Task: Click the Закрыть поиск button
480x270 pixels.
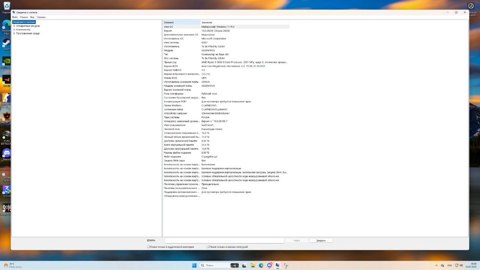Action: pyautogui.click(x=321, y=240)
